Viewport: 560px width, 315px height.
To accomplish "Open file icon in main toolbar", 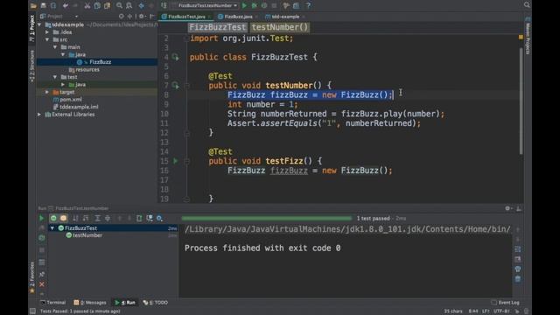I will coord(33,5).
